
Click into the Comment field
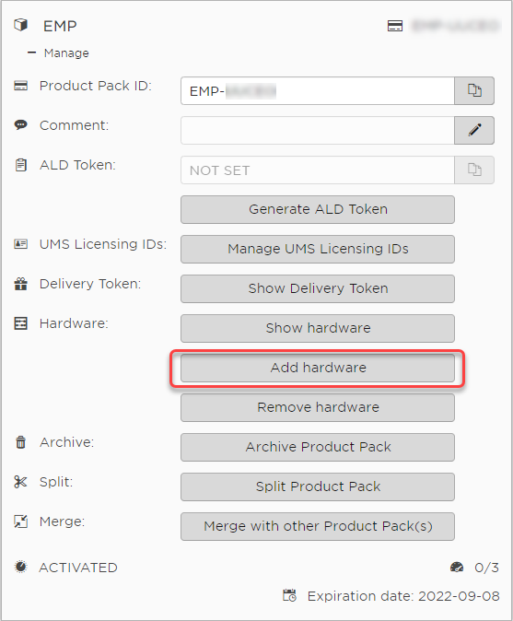pos(318,130)
